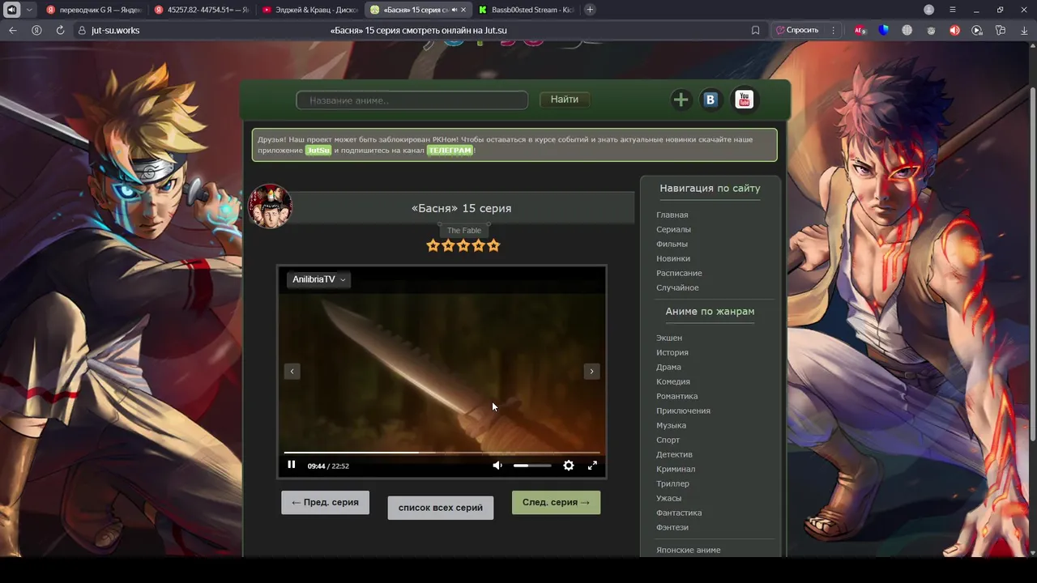Go to next episode with След. серия
The height and width of the screenshot is (583, 1037).
(x=556, y=502)
